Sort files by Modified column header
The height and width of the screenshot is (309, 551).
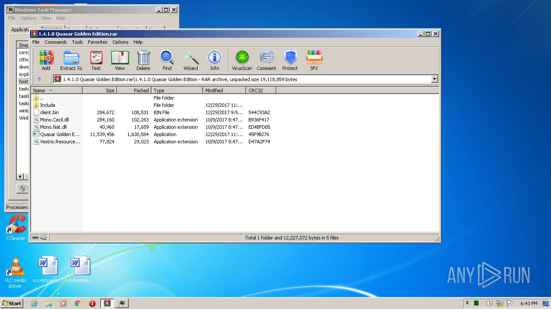[225, 91]
